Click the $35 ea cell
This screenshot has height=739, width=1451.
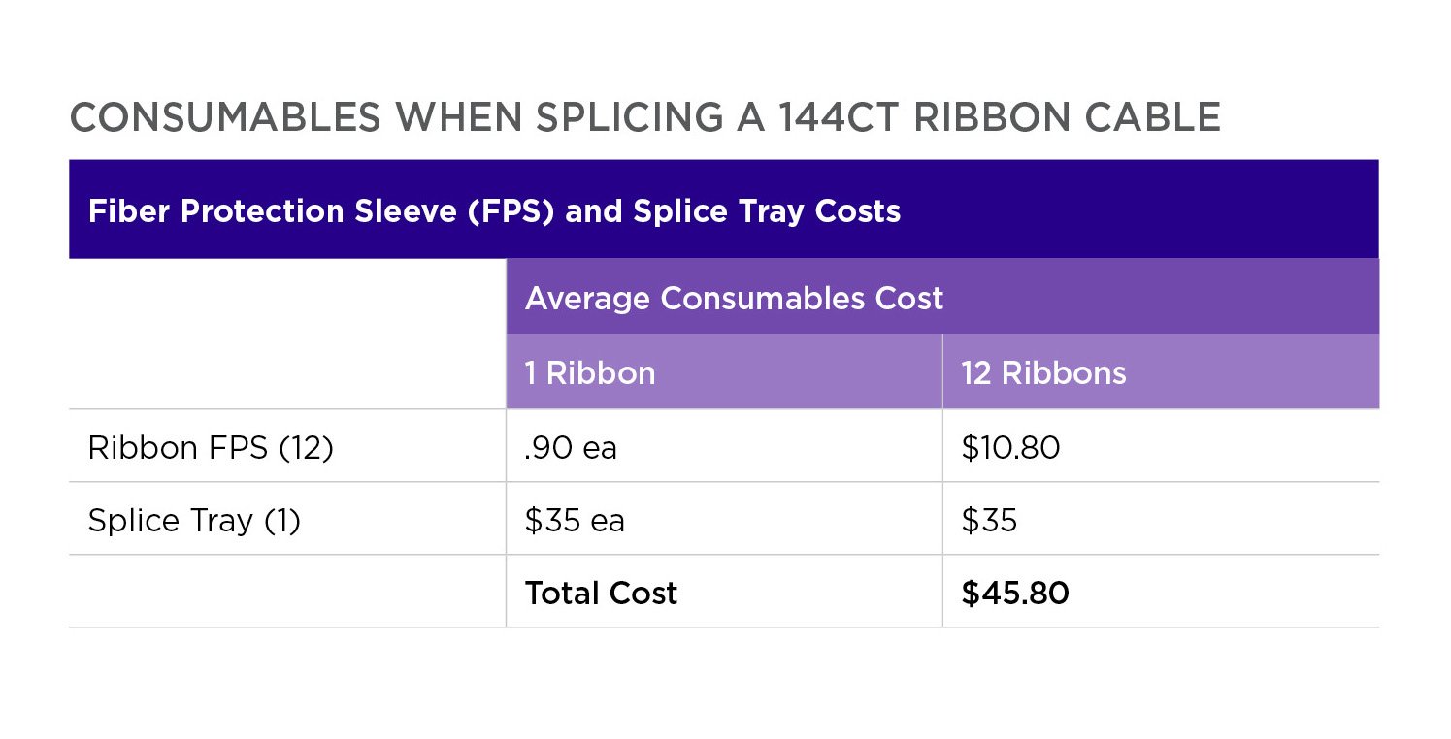tap(724, 519)
